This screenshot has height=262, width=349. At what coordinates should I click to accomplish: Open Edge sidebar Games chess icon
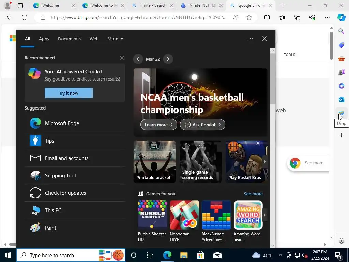(341, 72)
